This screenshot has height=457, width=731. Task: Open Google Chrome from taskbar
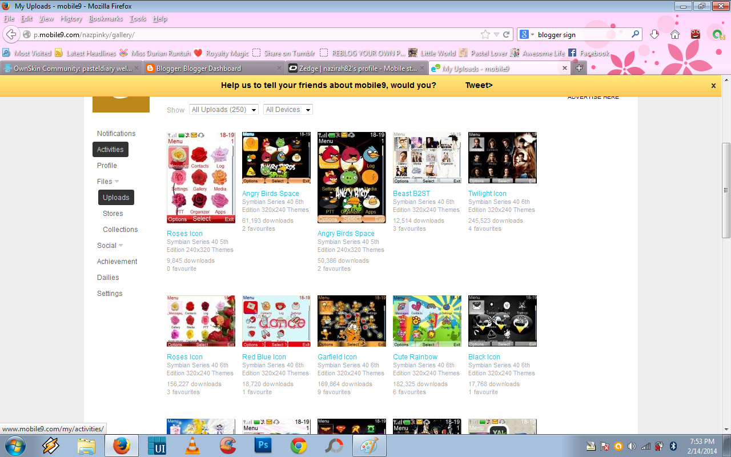coord(299,446)
